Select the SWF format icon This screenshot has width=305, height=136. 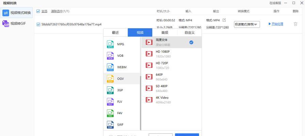pyautogui.click(x=110, y=124)
